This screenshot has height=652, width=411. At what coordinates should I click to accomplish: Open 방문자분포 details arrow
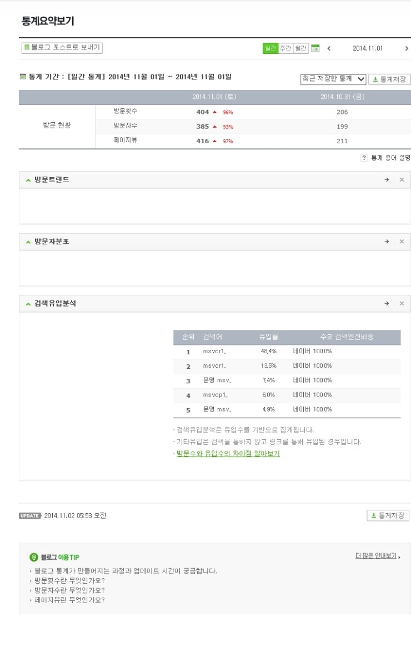(x=387, y=242)
